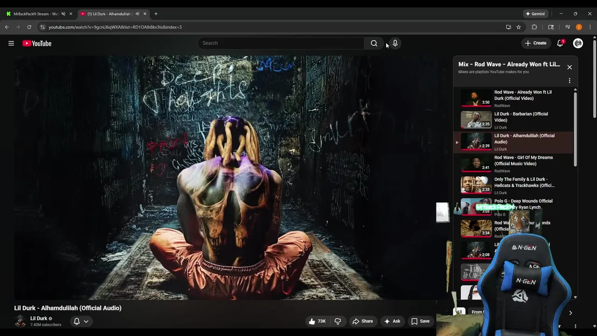The width and height of the screenshot is (597, 336).
Task: Open the Chrome profile avatar
Action: [579, 27]
